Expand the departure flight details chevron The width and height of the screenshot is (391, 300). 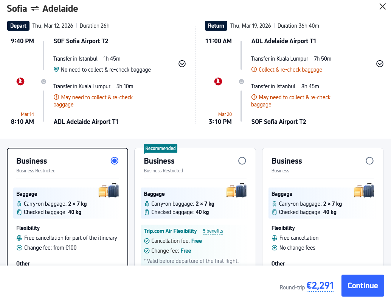click(x=182, y=64)
